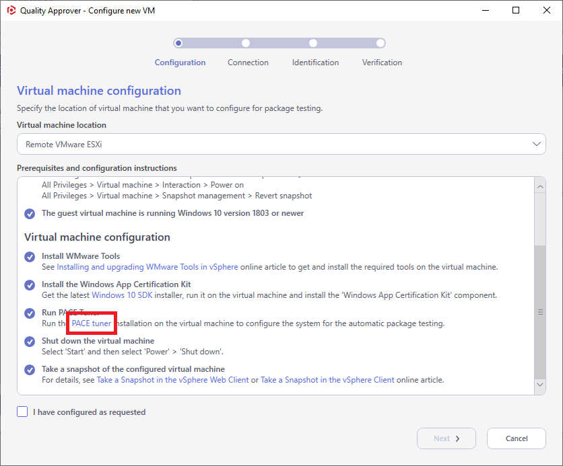This screenshot has width=563, height=466.
Task: Click 'Shut down the virtual machine' step title
Action: tap(98, 341)
